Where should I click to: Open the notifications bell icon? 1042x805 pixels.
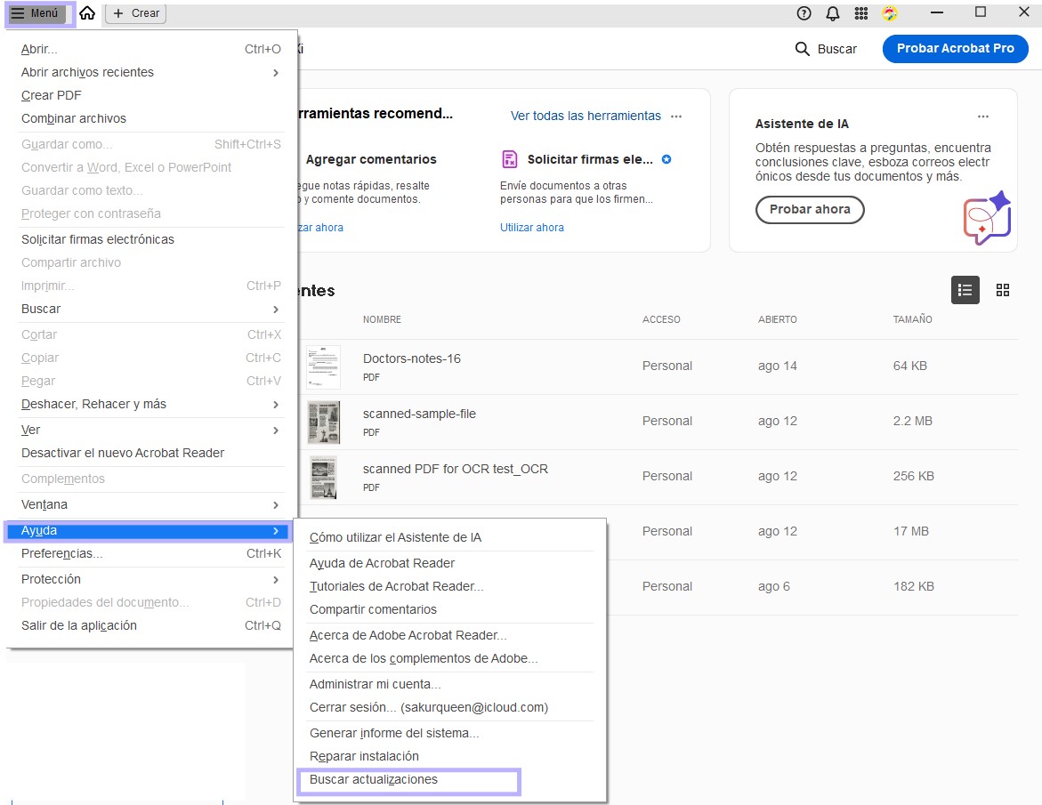click(x=833, y=13)
